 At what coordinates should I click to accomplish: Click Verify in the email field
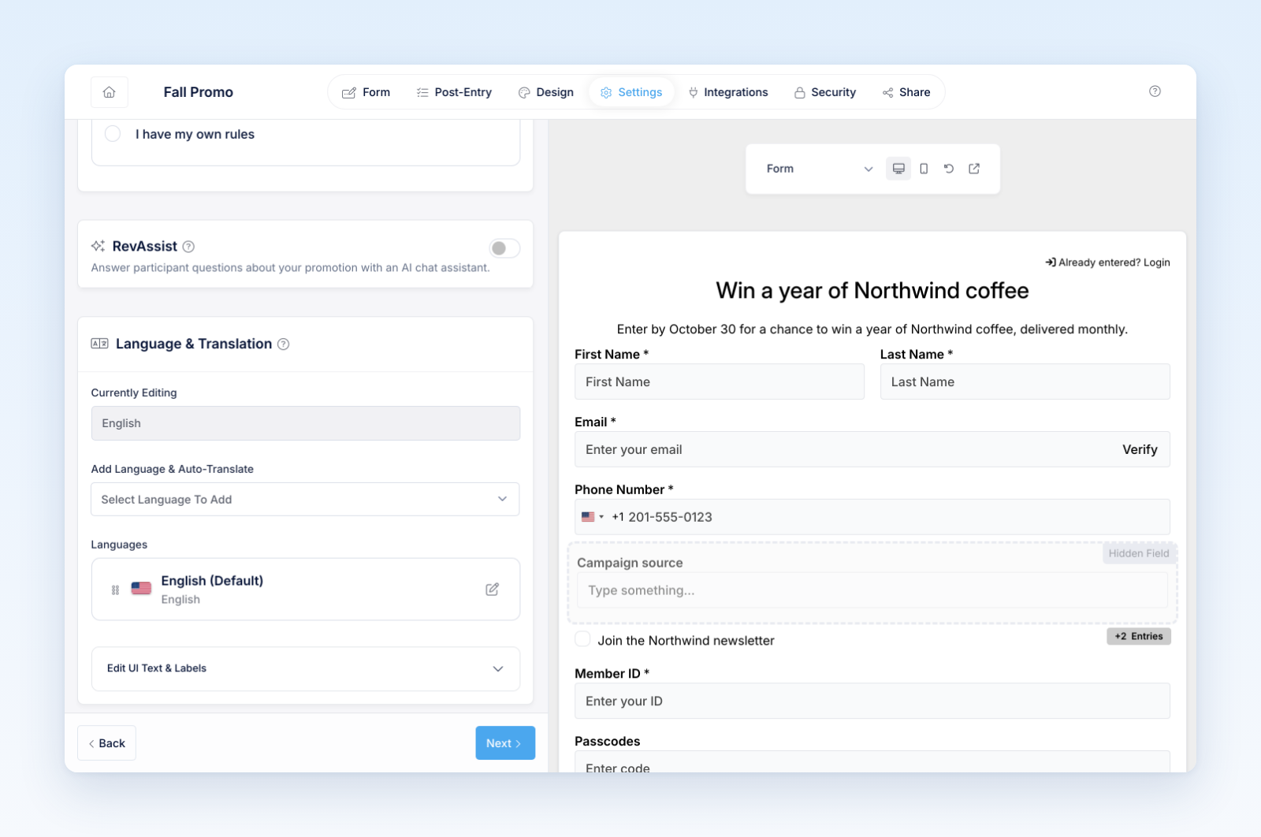[x=1140, y=449]
